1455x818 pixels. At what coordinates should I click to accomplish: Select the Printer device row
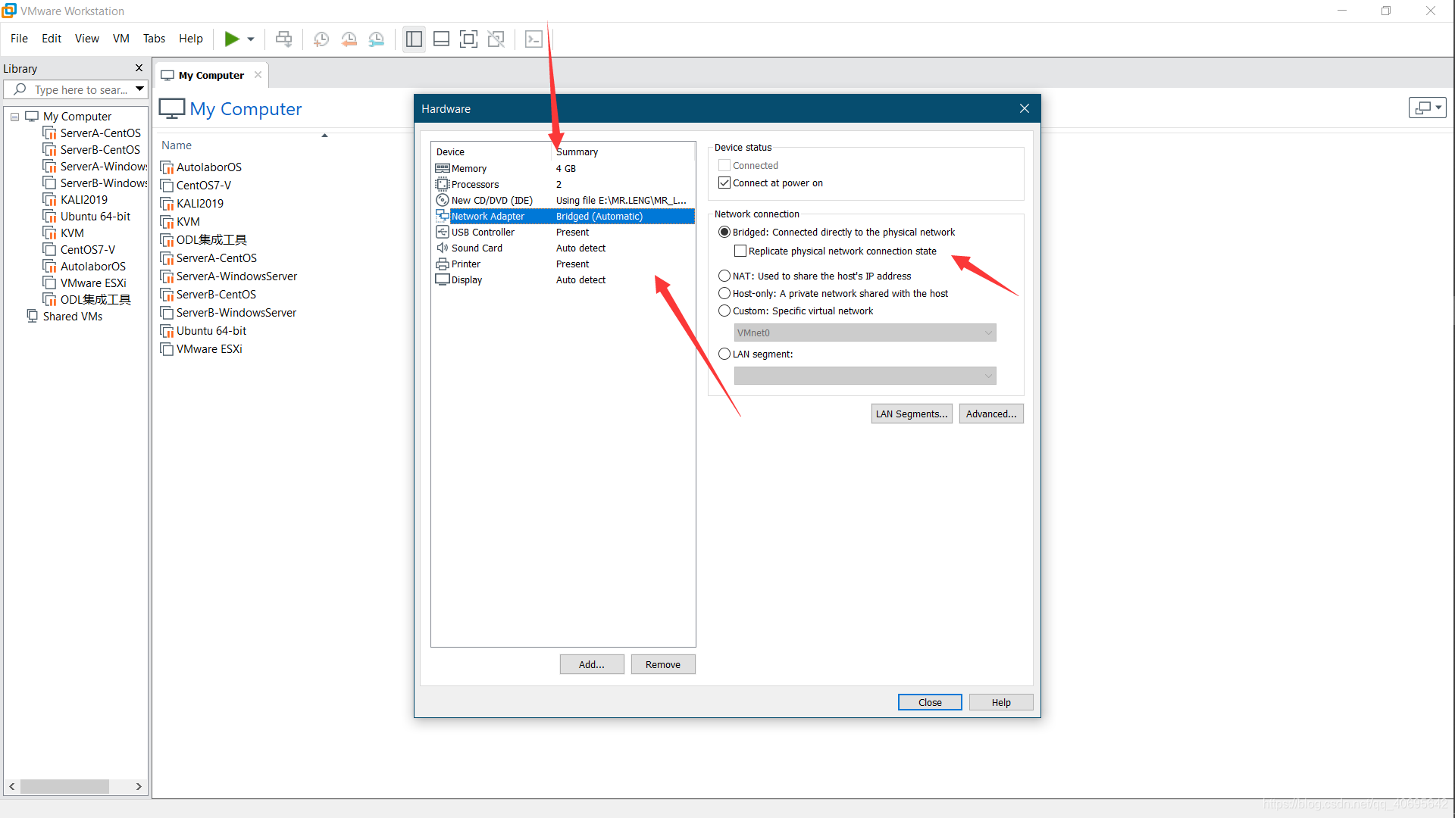click(562, 264)
